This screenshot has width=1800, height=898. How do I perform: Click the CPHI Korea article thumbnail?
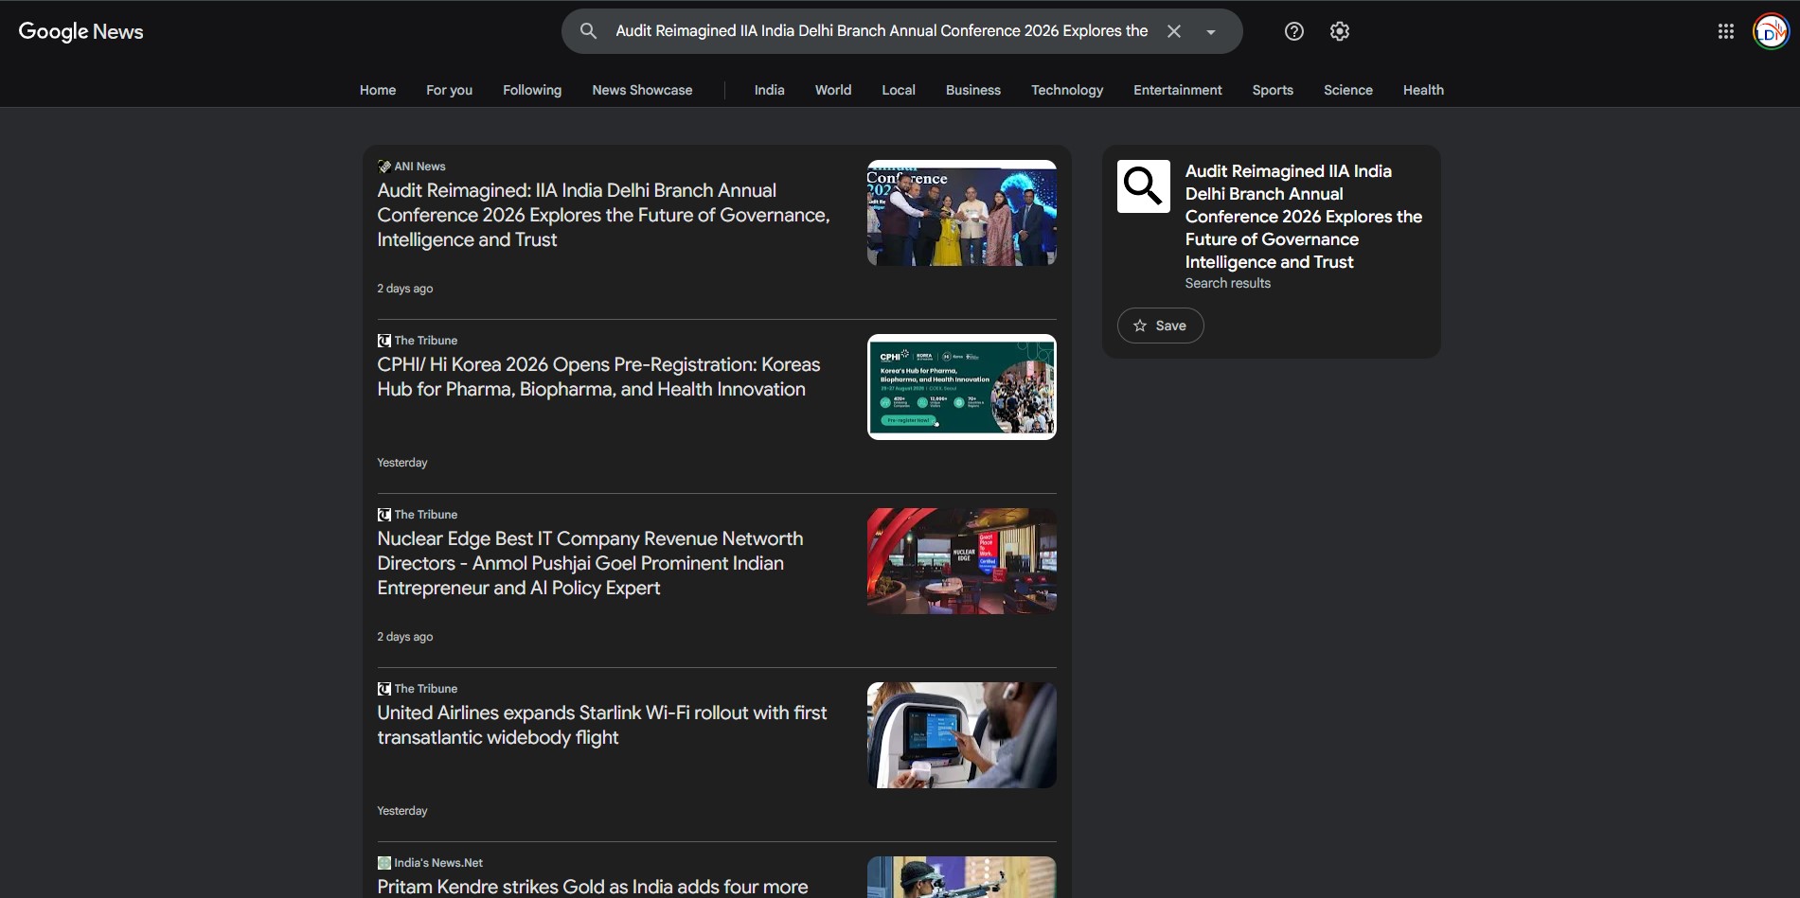[962, 387]
